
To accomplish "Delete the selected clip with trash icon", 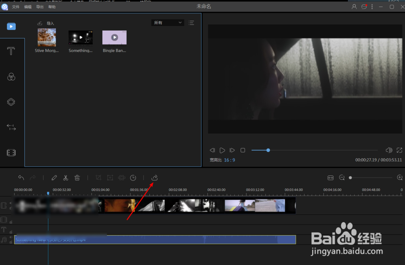I will [77, 177].
